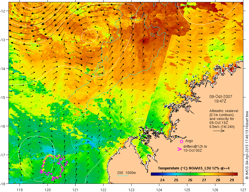This screenshot has height=192, width=249.
Task: Click the latitude axis label -15
Action: click(3, 97)
